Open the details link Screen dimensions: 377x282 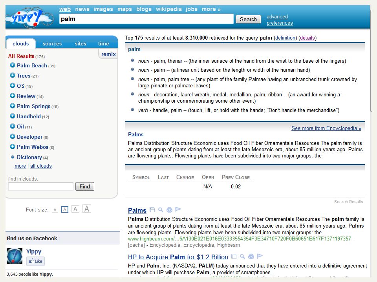pyautogui.click(x=307, y=38)
